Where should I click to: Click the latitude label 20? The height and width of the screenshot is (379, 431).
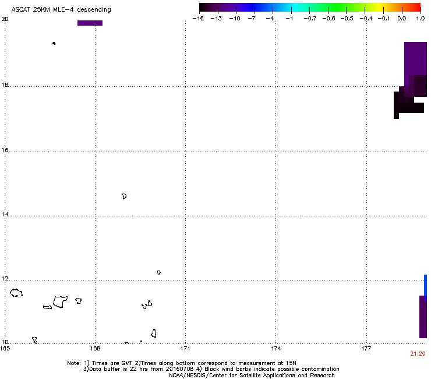pyautogui.click(x=5, y=19)
